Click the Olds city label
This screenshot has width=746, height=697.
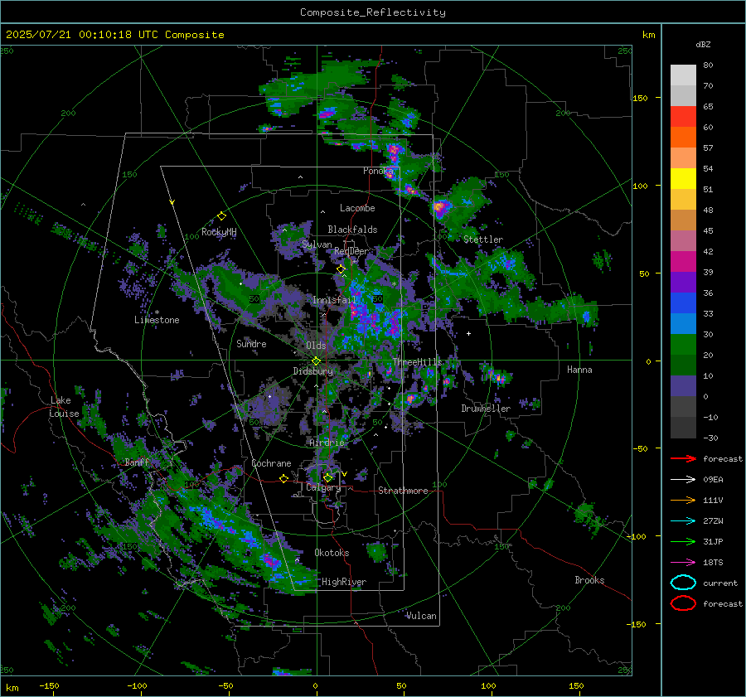[x=316, y=346]
